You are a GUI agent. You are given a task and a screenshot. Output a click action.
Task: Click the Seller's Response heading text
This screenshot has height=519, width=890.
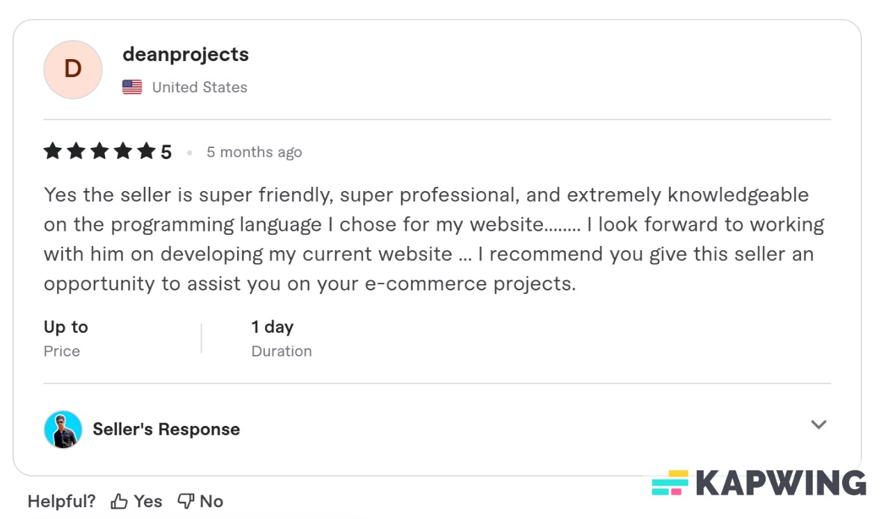pos(166,429)
